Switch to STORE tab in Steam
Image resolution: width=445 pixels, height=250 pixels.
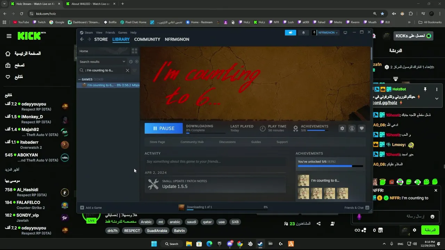click(101, 39)
